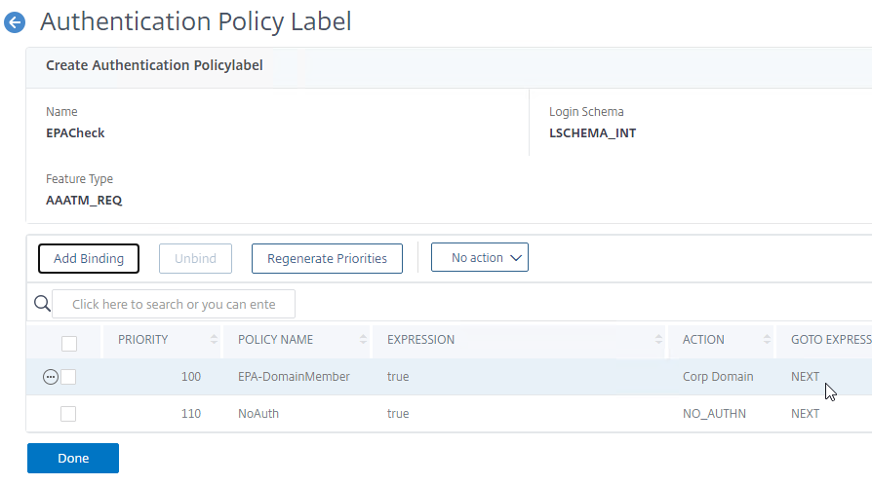The width and height of the screenshot is (872, 485).
Task: Click the Unbind button
Action: [195, 258]
